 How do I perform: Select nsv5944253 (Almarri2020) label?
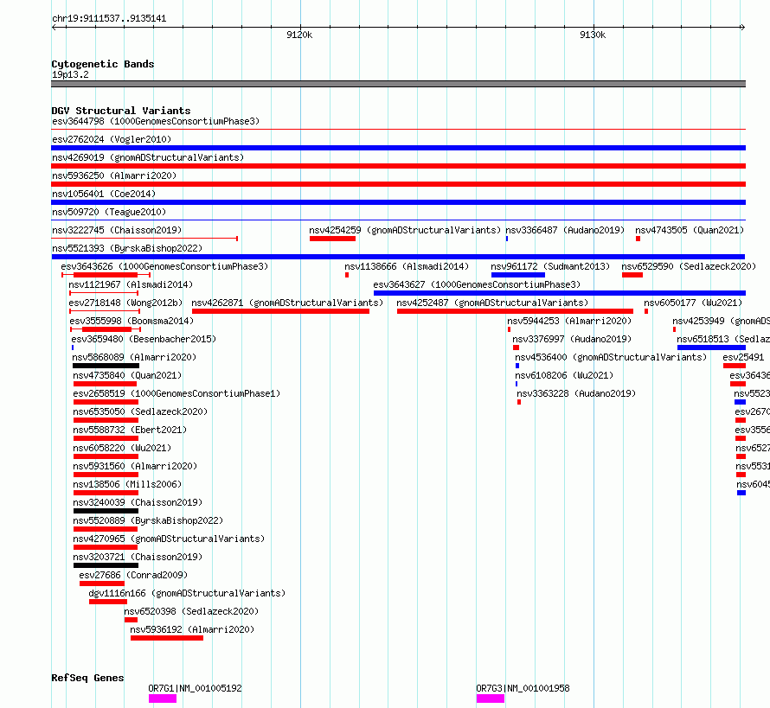(x=569, y=321)
